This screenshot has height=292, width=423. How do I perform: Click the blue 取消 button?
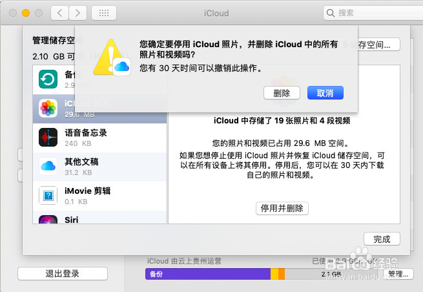pyautogui.click(x=325, y=93)
